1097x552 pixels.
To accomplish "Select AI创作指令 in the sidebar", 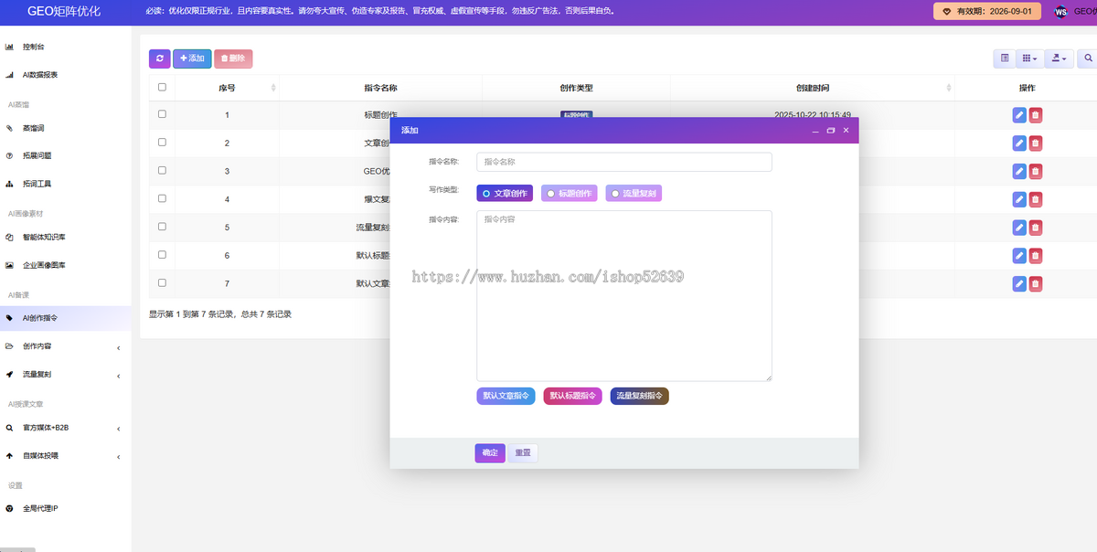I will pos(66,318).
